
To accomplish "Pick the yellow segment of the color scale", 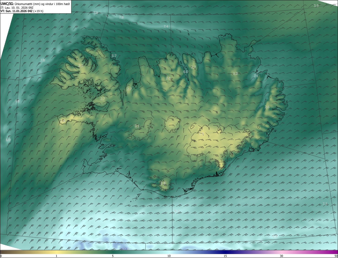I will pyautogui.click(x=57, y=252).
